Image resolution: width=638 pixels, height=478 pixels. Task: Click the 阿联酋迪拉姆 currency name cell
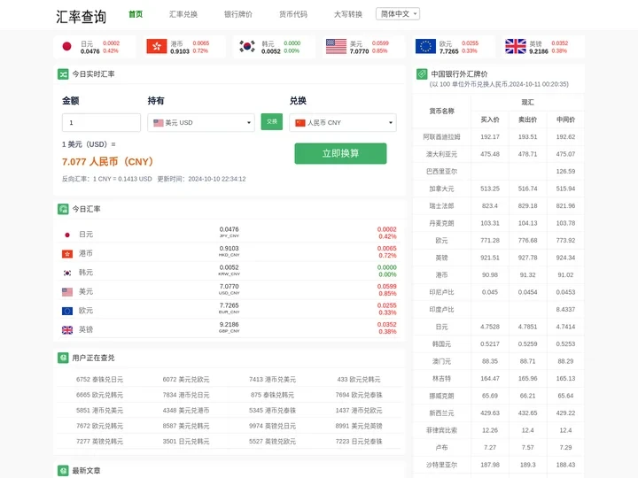[441, 137]
